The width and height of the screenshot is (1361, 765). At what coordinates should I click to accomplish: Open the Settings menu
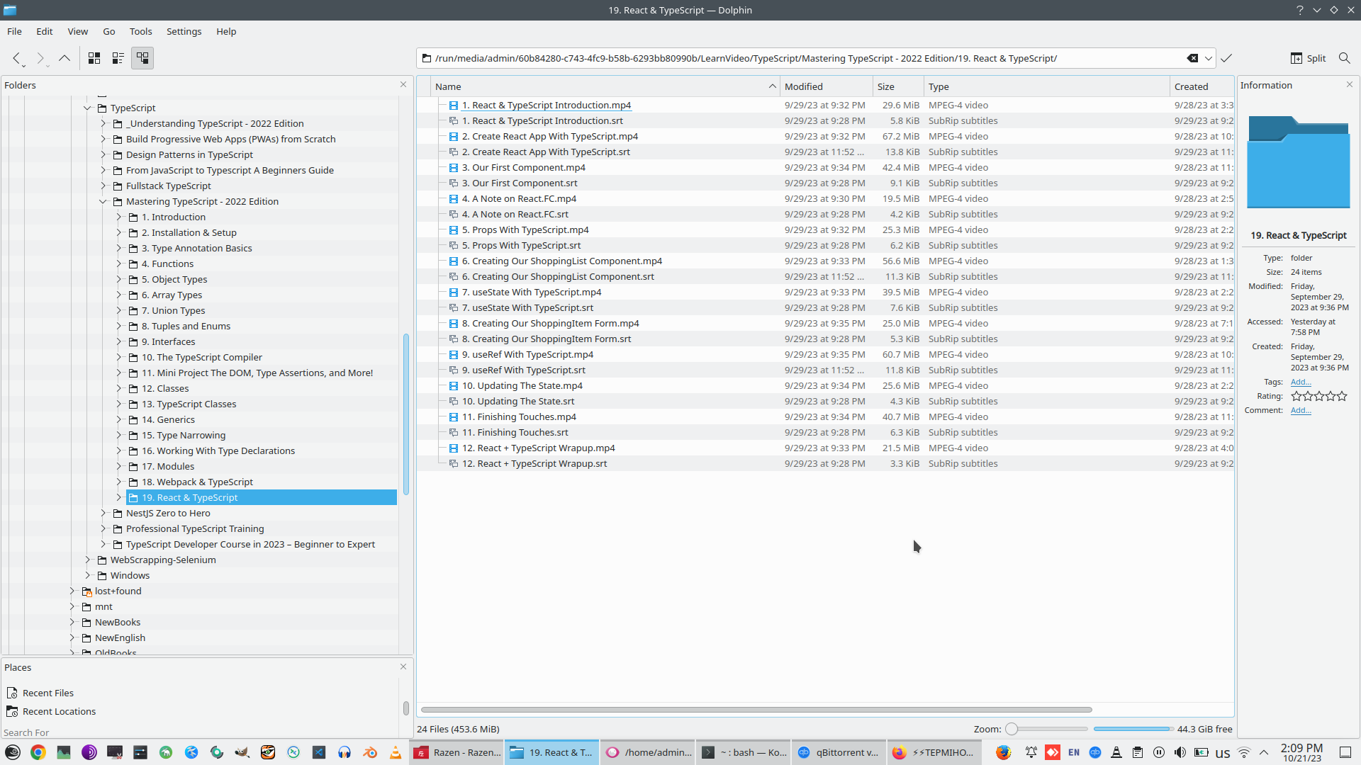coord(184,31)
